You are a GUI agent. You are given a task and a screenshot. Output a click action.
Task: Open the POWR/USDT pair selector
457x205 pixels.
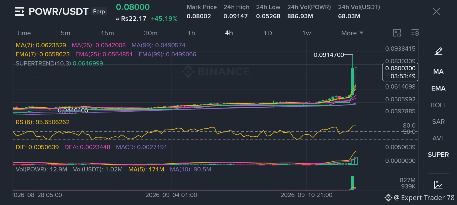[x=59, y=11]
